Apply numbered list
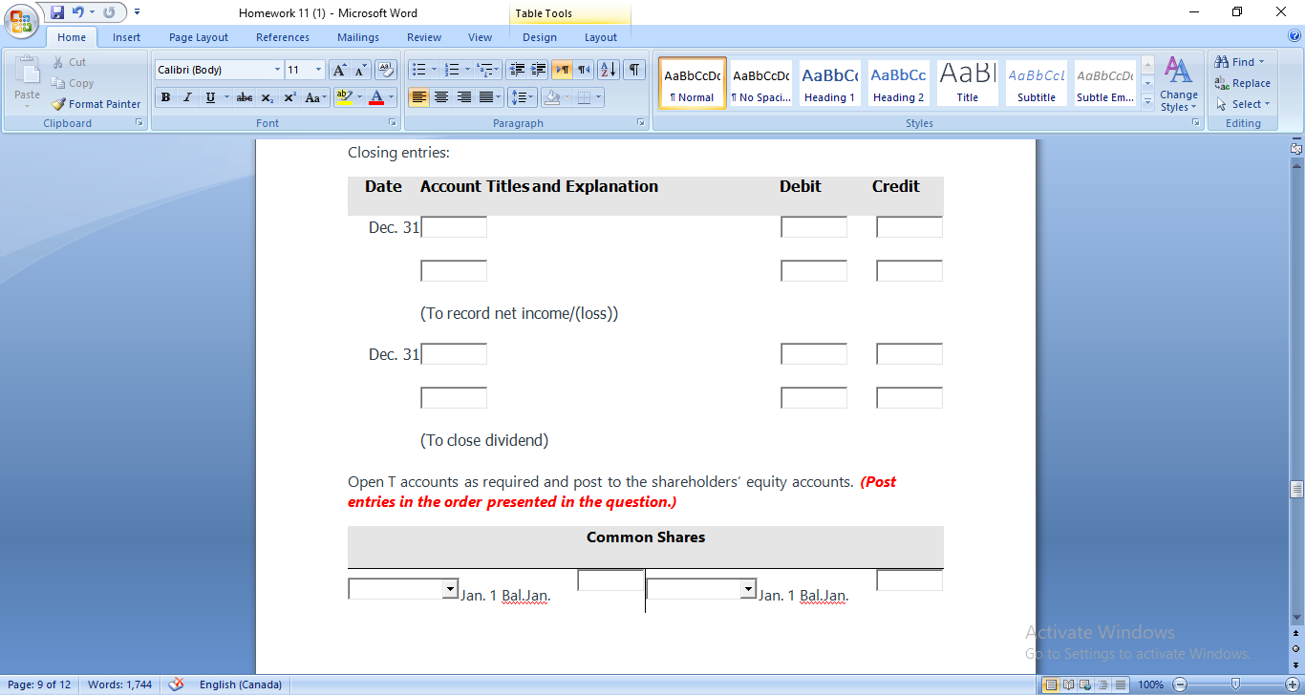Viewport: 1305px width, 695px height. tap(452, 70)
